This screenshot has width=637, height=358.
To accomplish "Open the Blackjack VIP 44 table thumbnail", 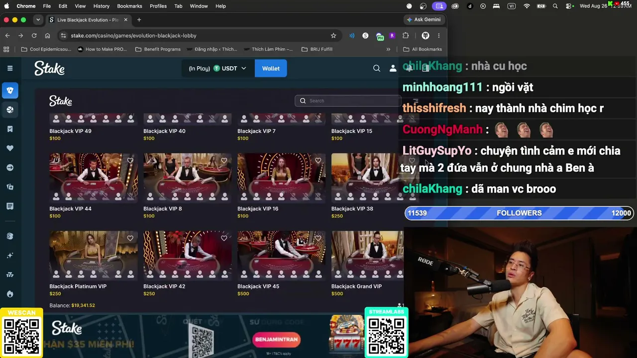I will (94, 178).
